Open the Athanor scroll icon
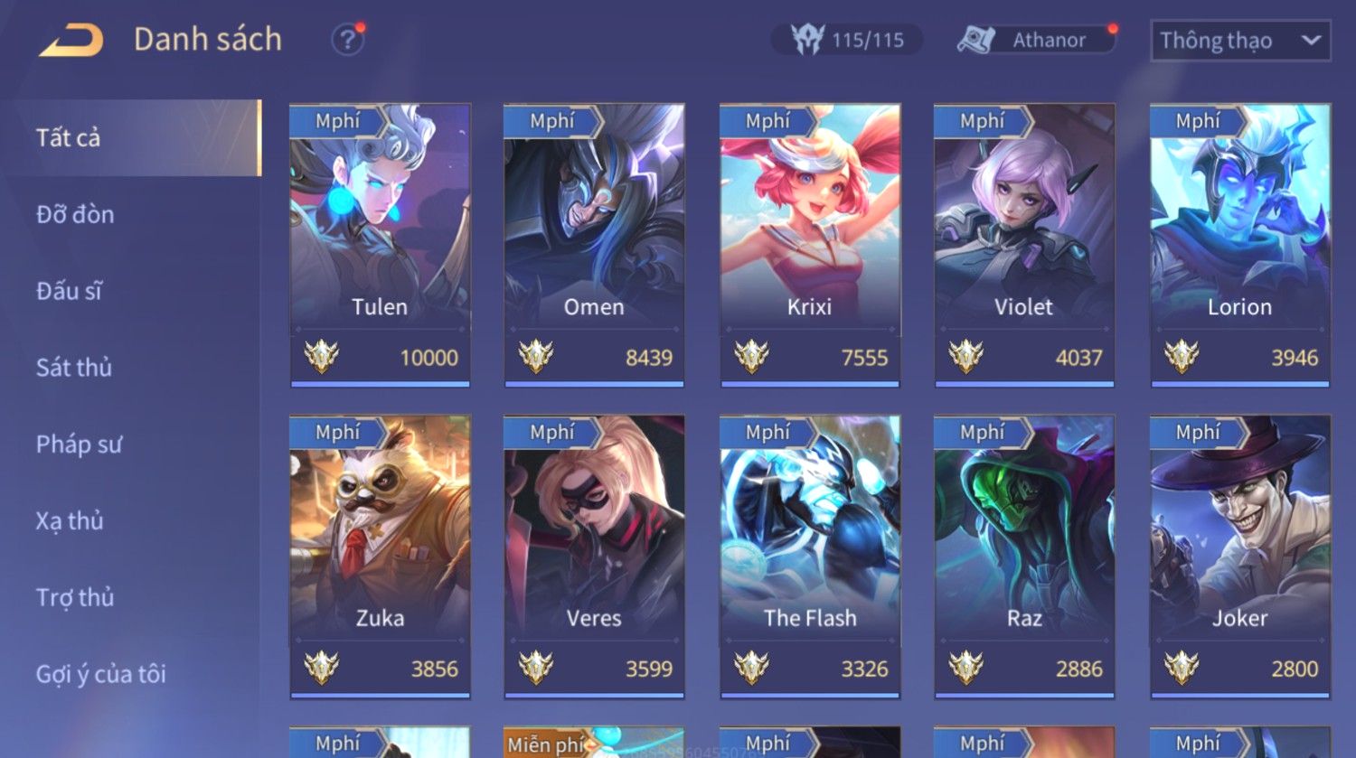Viewport: 1356px width, 758px height. (975, 40)
